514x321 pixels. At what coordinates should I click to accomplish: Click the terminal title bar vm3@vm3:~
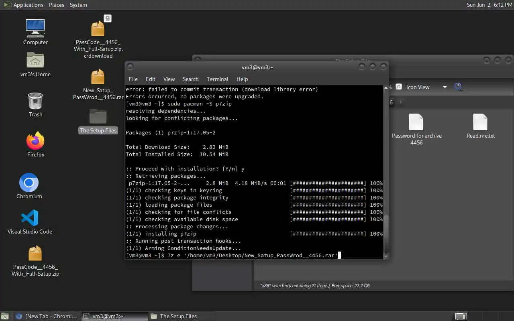257,67
